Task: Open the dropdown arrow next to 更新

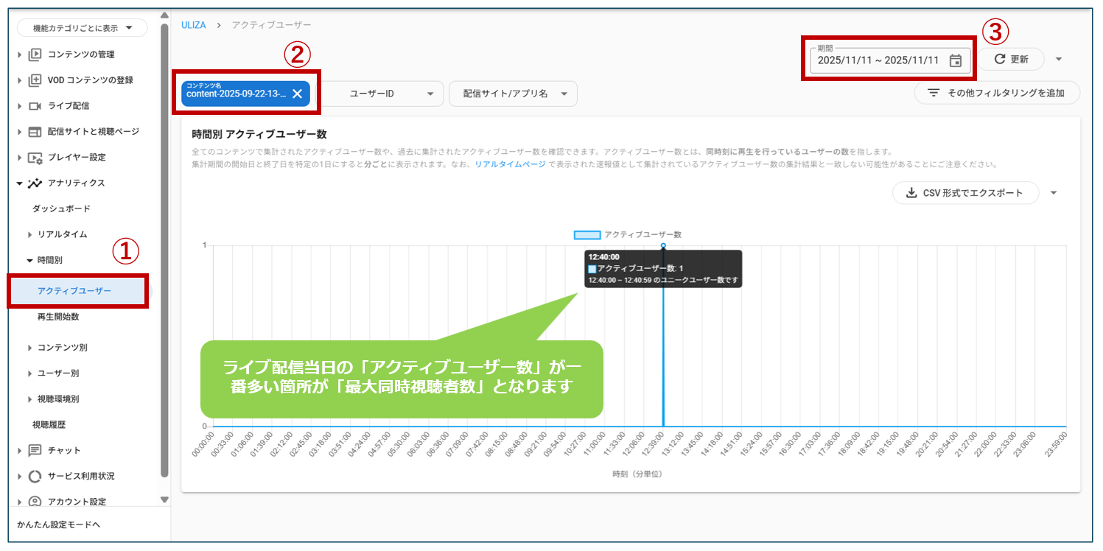Action: tap(1059, 60)
